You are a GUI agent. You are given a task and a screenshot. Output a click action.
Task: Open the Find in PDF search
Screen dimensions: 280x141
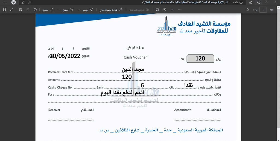point(248,10)
